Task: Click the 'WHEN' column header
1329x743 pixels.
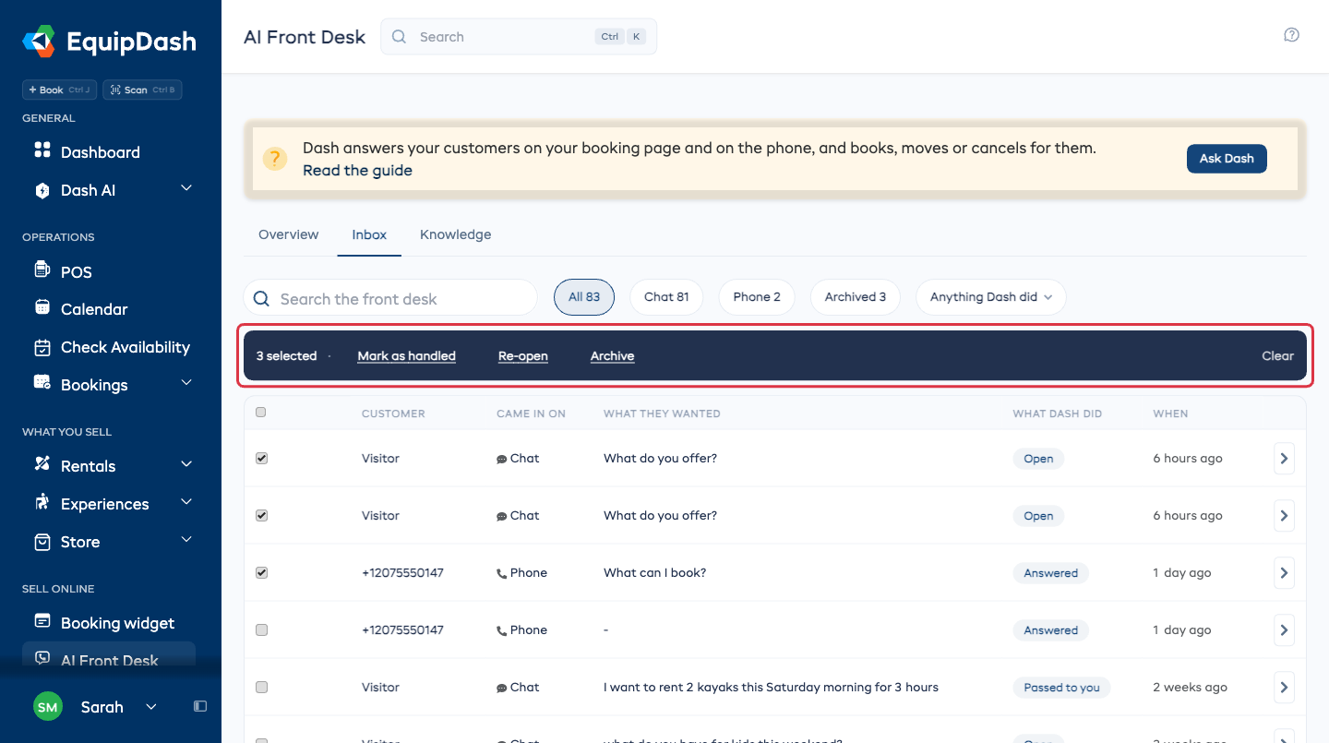Action: pos(1170,413)
